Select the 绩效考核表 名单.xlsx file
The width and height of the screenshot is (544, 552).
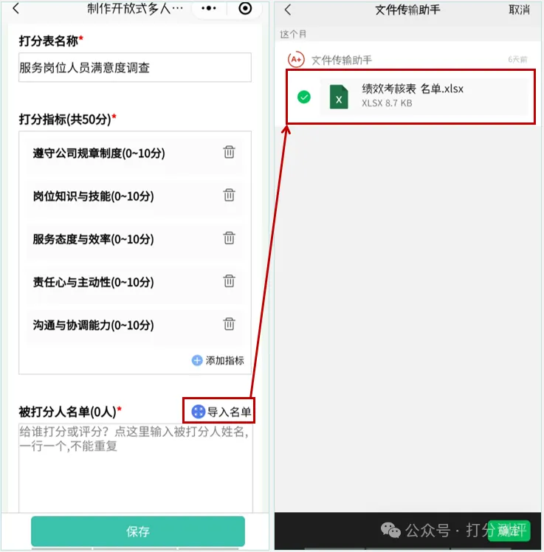pyautogui.click(x=424, y=97)
